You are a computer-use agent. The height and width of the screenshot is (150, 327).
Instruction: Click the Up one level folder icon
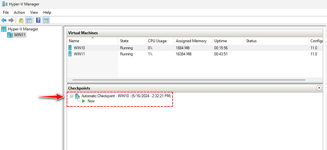click(x=21, y=20)
